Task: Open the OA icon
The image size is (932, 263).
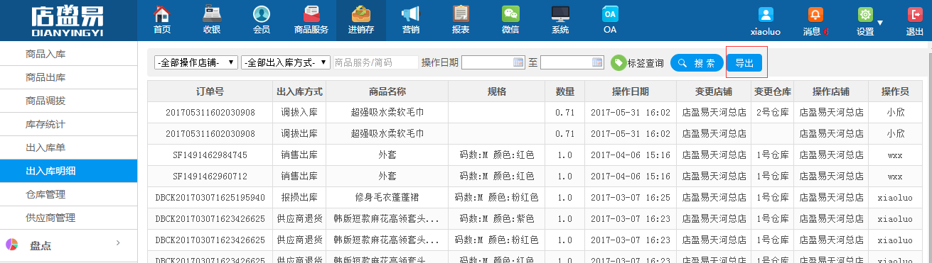Action: click(610, 13)
